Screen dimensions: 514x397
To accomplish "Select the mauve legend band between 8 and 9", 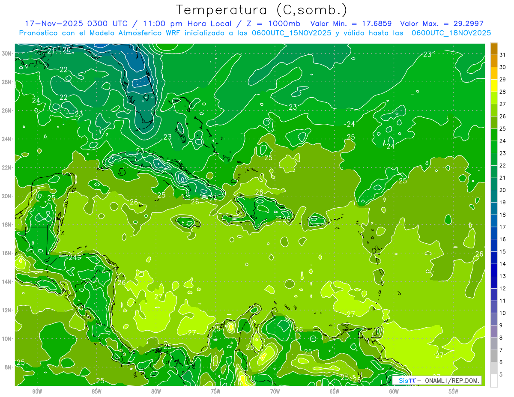I will pos(494,331).
